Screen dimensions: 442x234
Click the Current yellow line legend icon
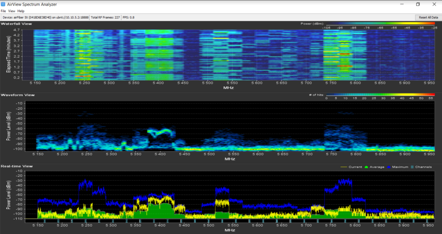[345, 167]
